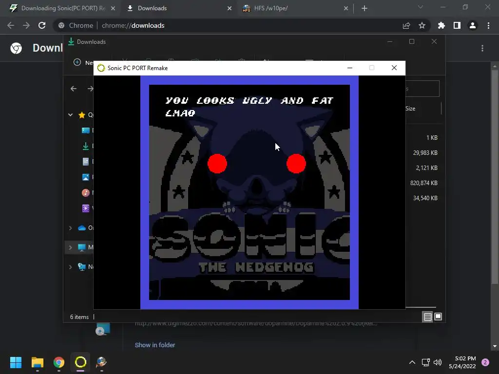Bookmark this tab with star icon
This screenshot has height=374, width=499.
click(x=422, y=25)
